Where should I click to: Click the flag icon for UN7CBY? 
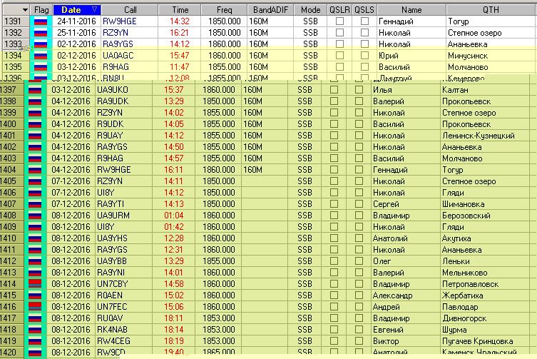35,283
